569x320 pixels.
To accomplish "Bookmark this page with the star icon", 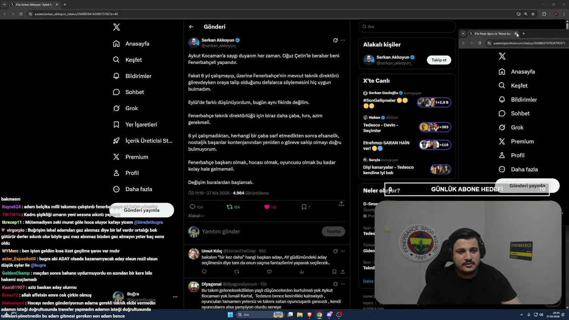I will [533, 14].
